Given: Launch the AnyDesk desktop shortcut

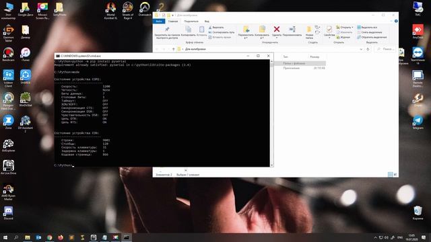Looking at the screenshot, I should (418, 32).
